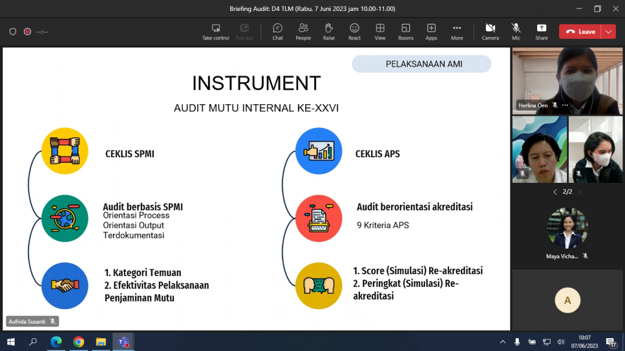
Task: Open the React emoji picker
Action: [354, 31]
